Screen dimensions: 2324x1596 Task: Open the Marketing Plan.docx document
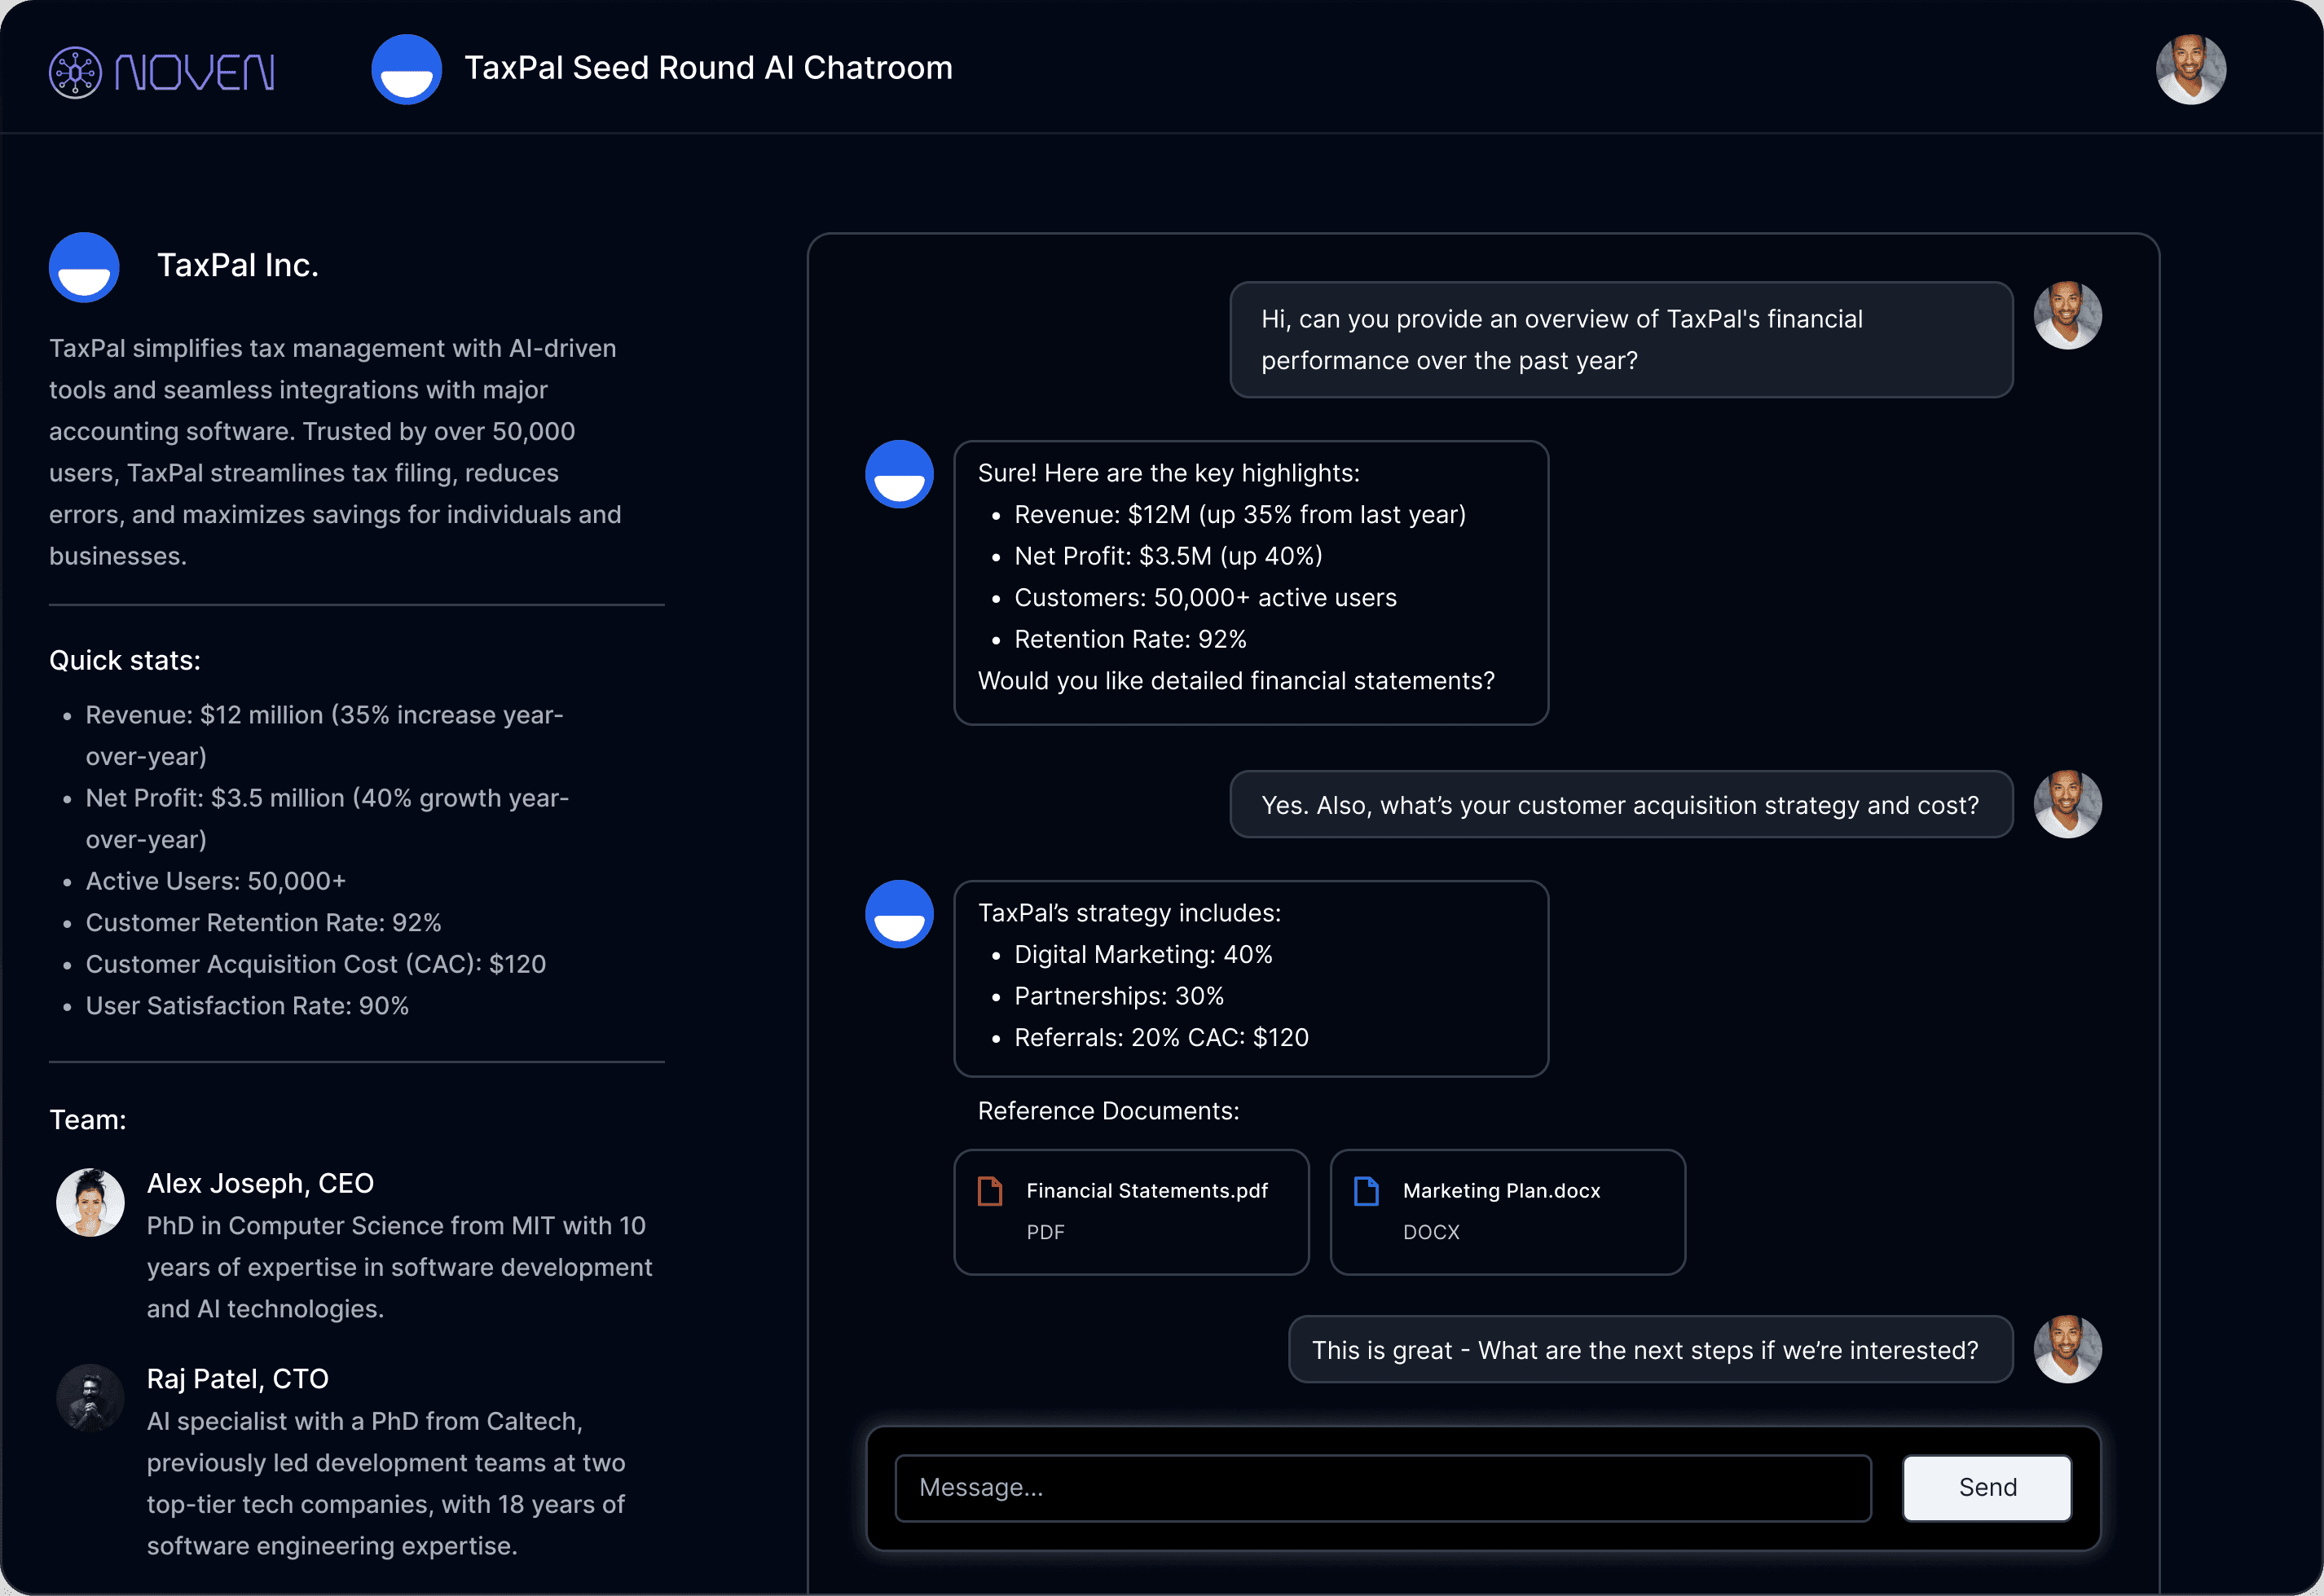pos(1507,1211)
